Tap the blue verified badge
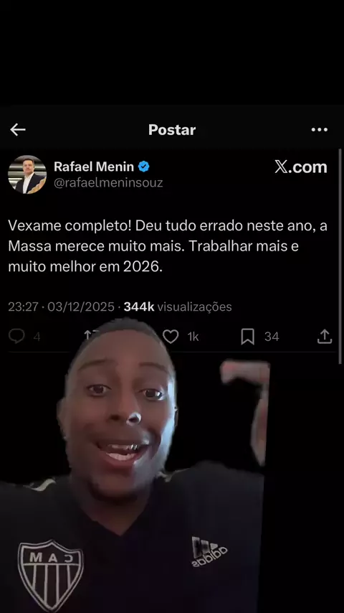The width and height of the screenshot is (344, 613). [x=143, y=167]
